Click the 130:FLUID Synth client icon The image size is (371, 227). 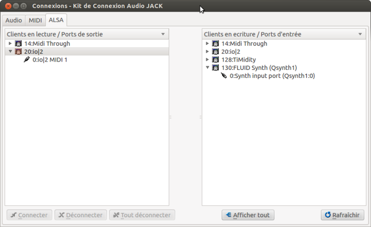[x=215, y=68]
